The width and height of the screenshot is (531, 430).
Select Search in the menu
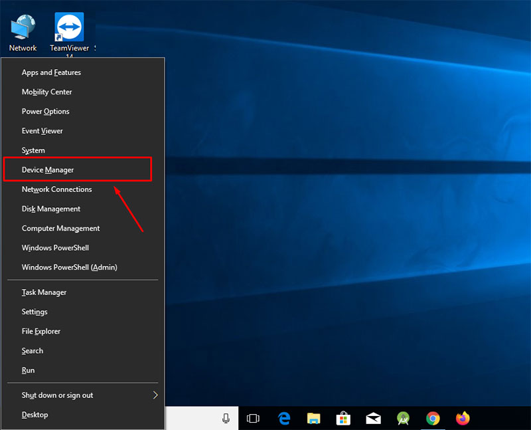[x=82, y=351]
